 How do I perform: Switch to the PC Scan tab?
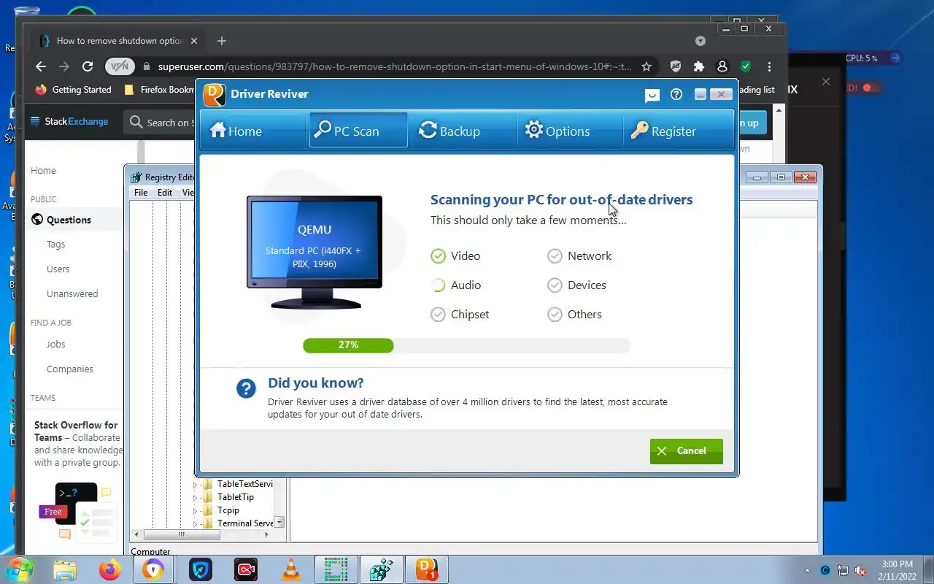[358, 131]
